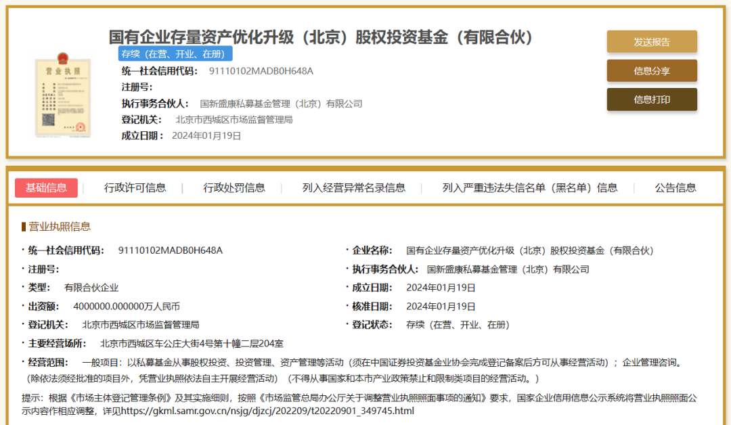Go to 列入经营异常名录信息 tab
Image resolution: width=731 pixels, height=425 pixels.
(354, 188)
